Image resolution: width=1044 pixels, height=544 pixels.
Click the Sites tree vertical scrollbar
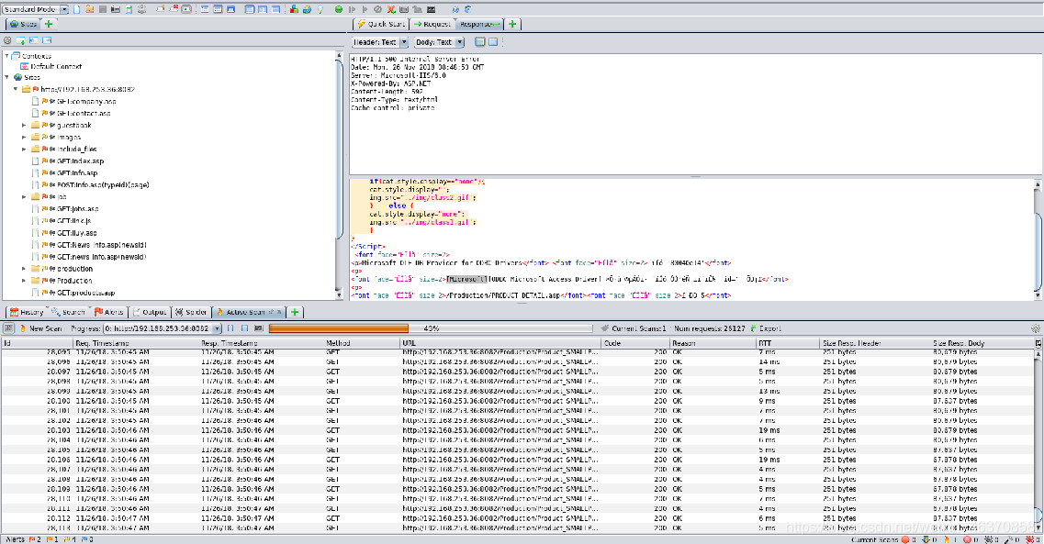(x=340, y=175)
